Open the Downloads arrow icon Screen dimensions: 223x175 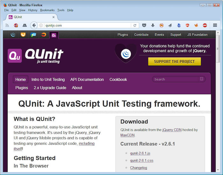pyautogui.click(x=153, y=26)
